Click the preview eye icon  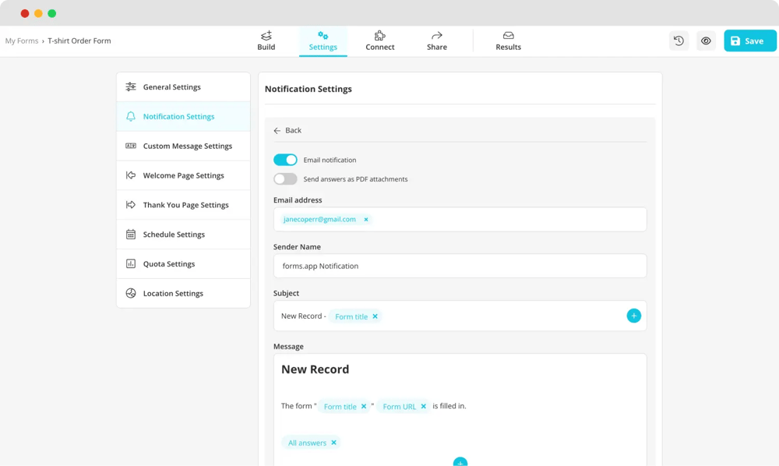point(706,41)
